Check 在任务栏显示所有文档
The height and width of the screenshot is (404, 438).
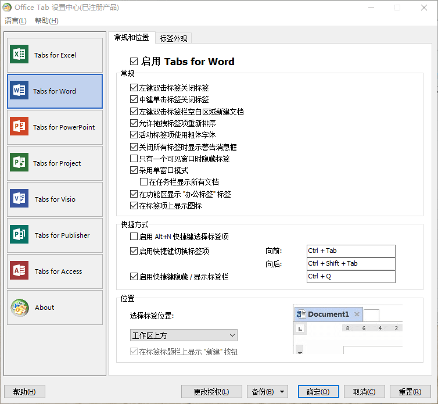click(x=143, y=182)
